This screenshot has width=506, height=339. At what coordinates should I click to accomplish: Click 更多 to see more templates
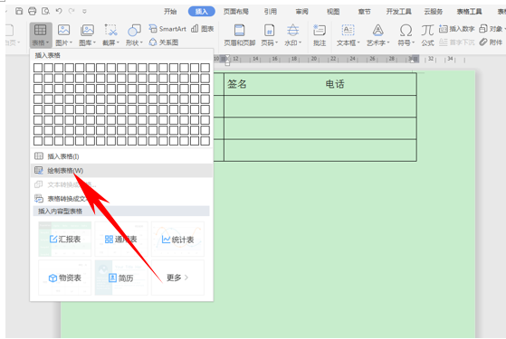177,278
